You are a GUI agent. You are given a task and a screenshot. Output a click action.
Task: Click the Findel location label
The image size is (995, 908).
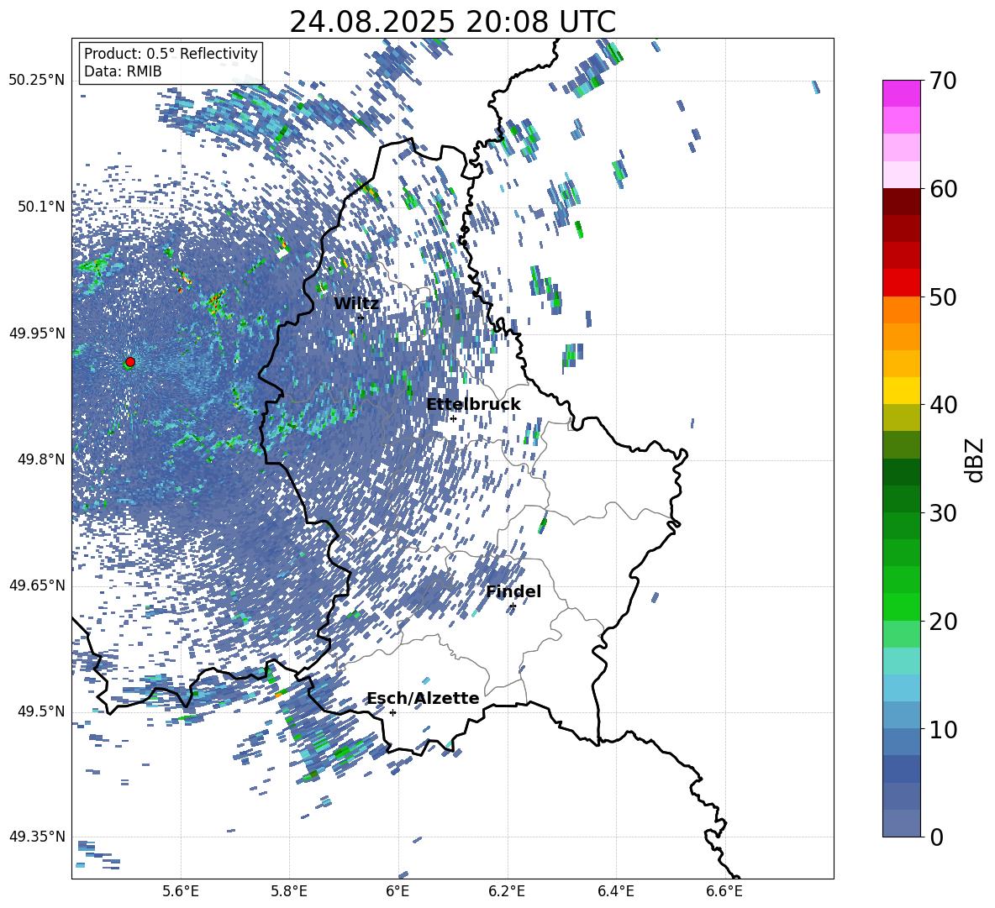(513, 591)
